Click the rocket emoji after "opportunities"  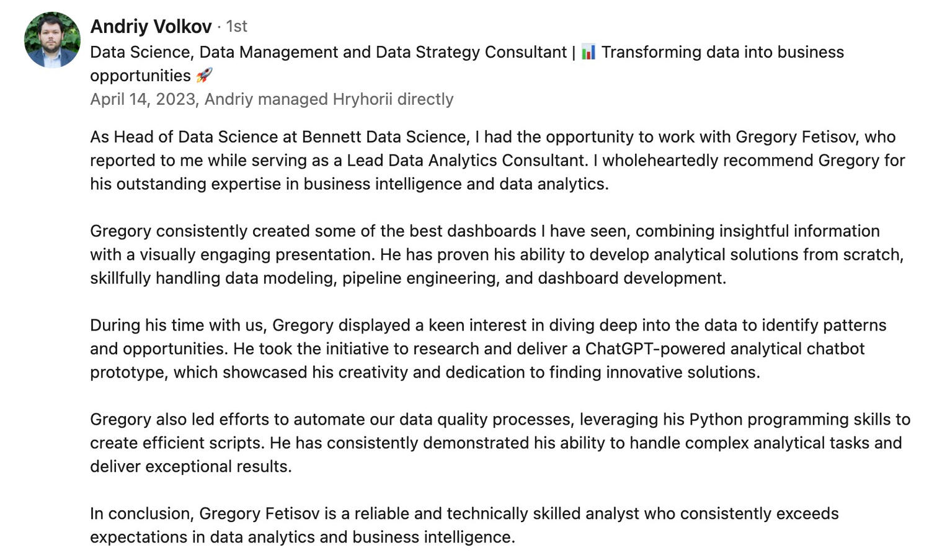pos(204,76)
